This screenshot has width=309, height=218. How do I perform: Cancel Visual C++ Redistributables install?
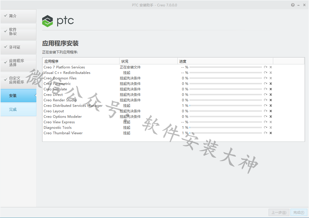click(x=271, y=73)
